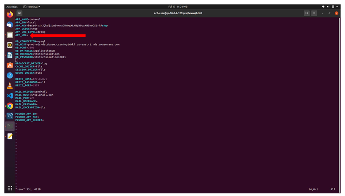345x196 pixels.
Task: Launch Thunderbird mail from the dock
Action: (10, 25)
